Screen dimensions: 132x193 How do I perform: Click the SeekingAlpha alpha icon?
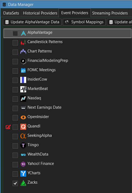click(23, 136)
